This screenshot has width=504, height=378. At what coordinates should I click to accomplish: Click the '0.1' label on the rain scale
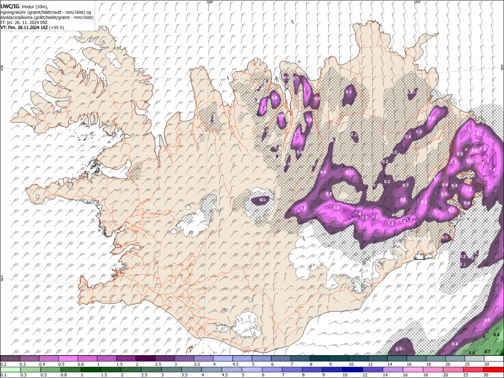[3, 375]
